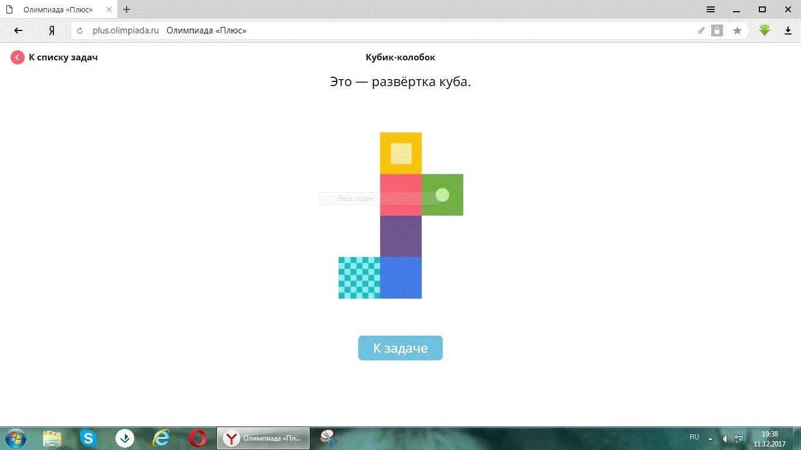Open site security padlock icon
Screen dimensions: 801x450
717,30
